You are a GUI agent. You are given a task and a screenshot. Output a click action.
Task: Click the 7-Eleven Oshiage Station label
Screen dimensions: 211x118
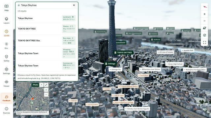coord(128,87)
